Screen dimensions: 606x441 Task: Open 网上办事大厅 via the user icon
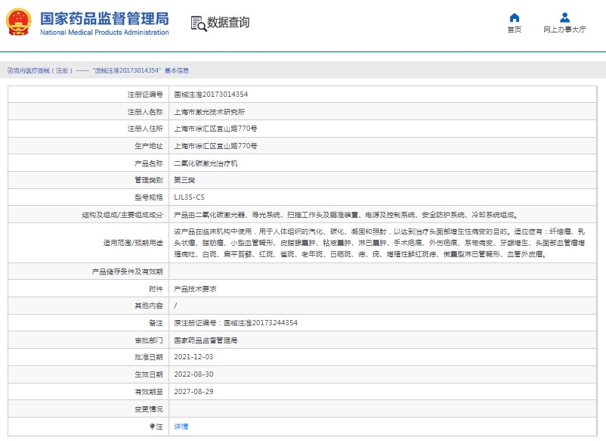pos(564,17)
